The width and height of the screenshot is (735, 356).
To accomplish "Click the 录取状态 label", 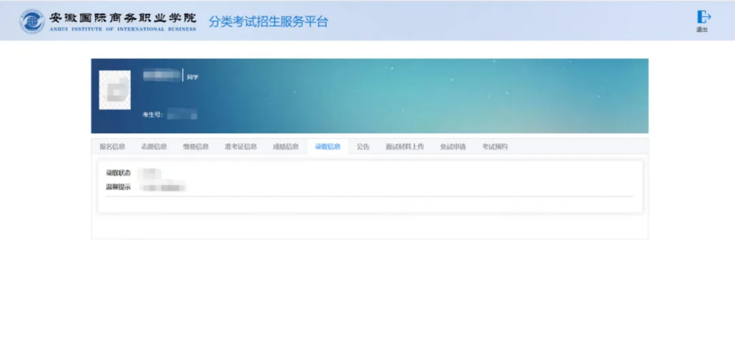I will coord(118,173).
